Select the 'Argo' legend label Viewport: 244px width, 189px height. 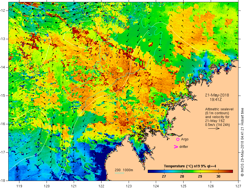(185, 139)
